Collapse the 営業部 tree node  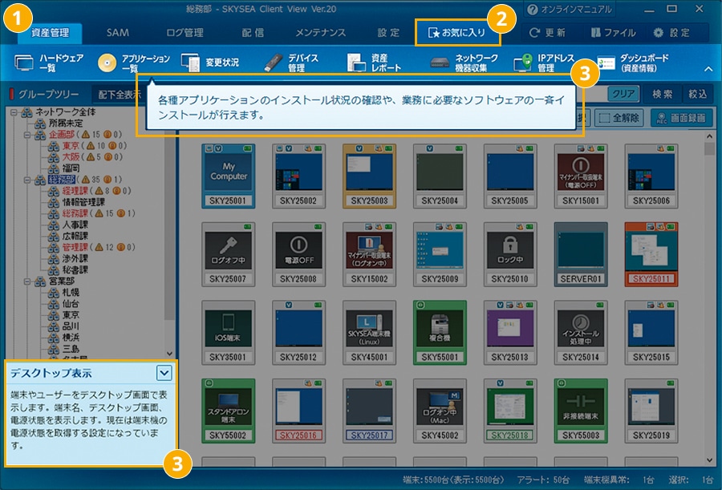[27, 281]
